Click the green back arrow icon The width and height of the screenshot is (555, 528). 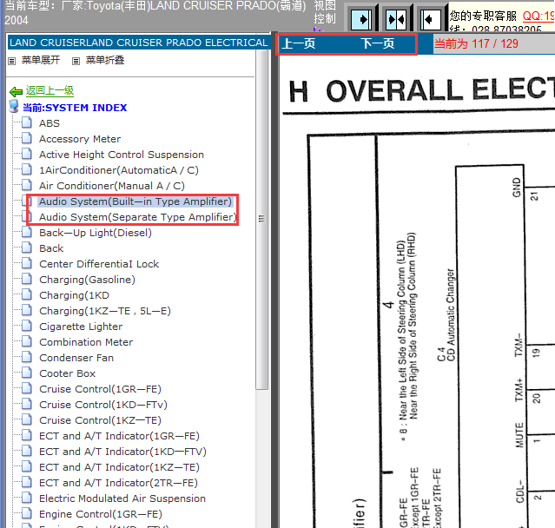click(16, 92)
